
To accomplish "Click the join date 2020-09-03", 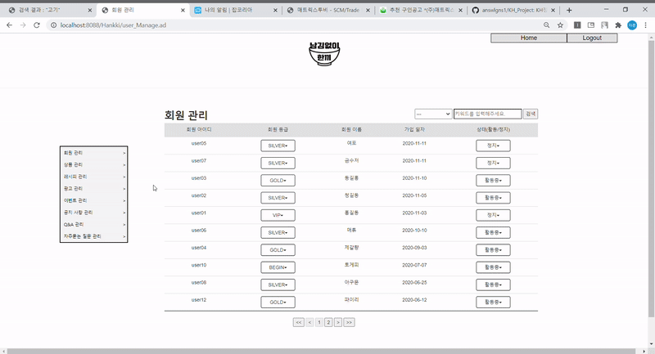I will tap(414, 248).
